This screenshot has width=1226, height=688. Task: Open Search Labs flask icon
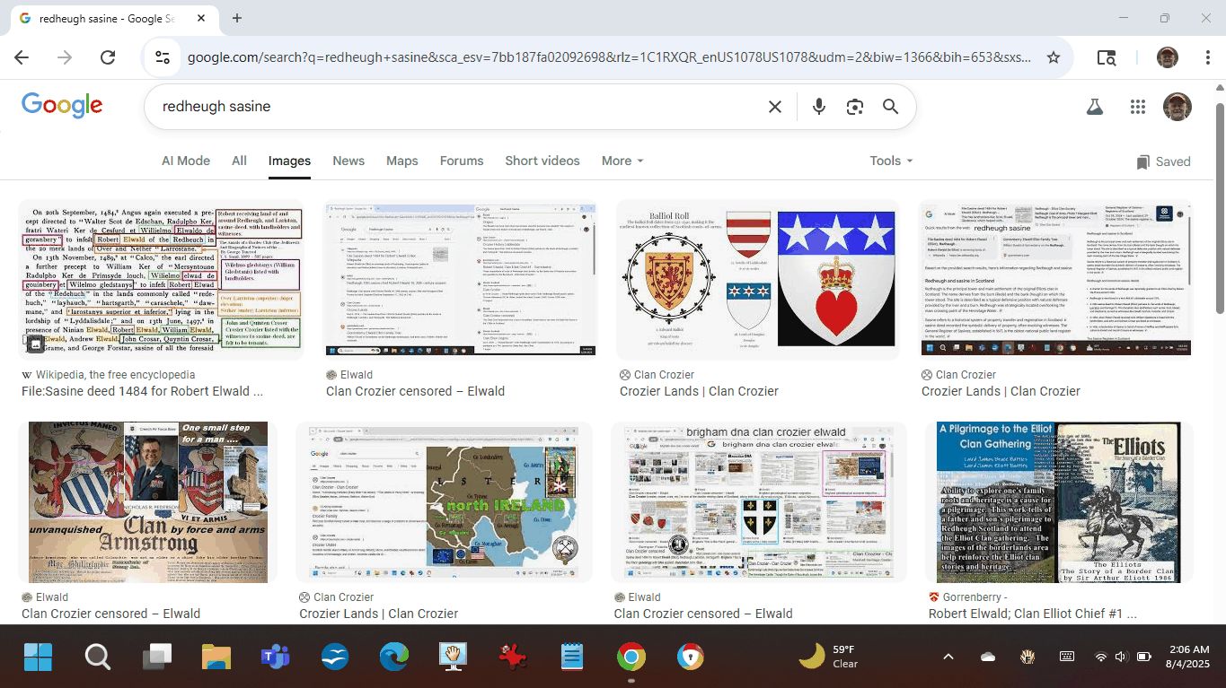coord(1094,107)
